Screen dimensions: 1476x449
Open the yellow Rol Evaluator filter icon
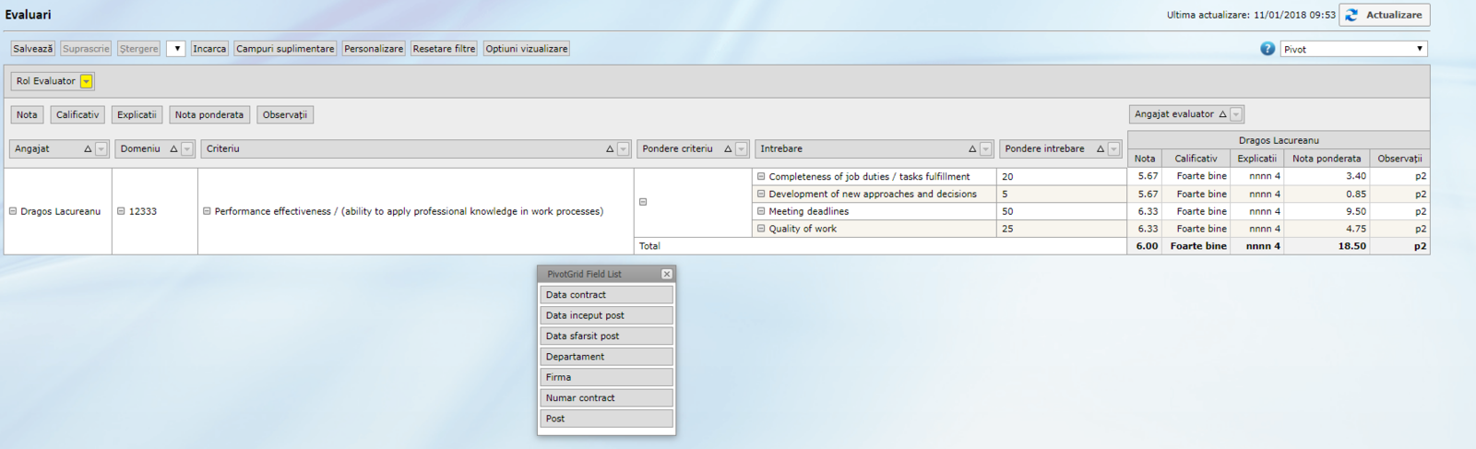[x=86, y=81]
